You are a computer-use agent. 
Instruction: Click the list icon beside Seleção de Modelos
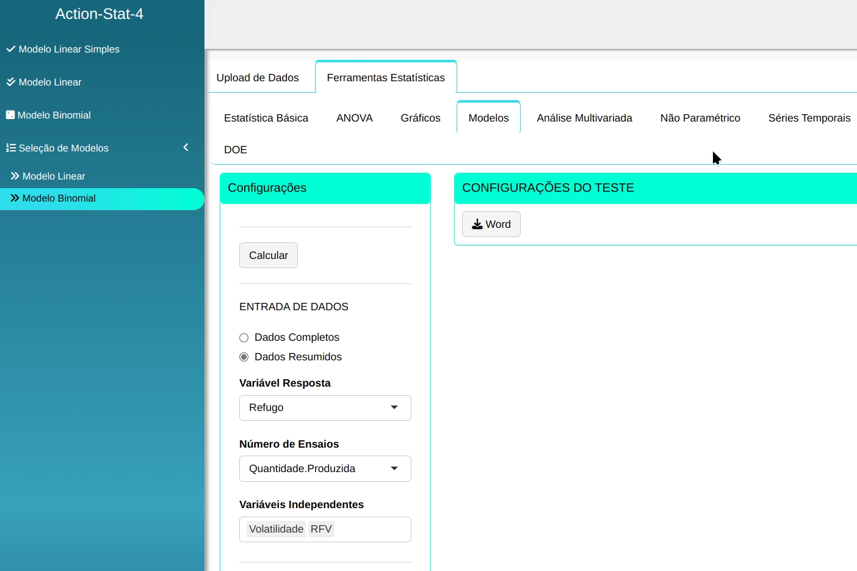pyautogui.click(x=10, y=148)
